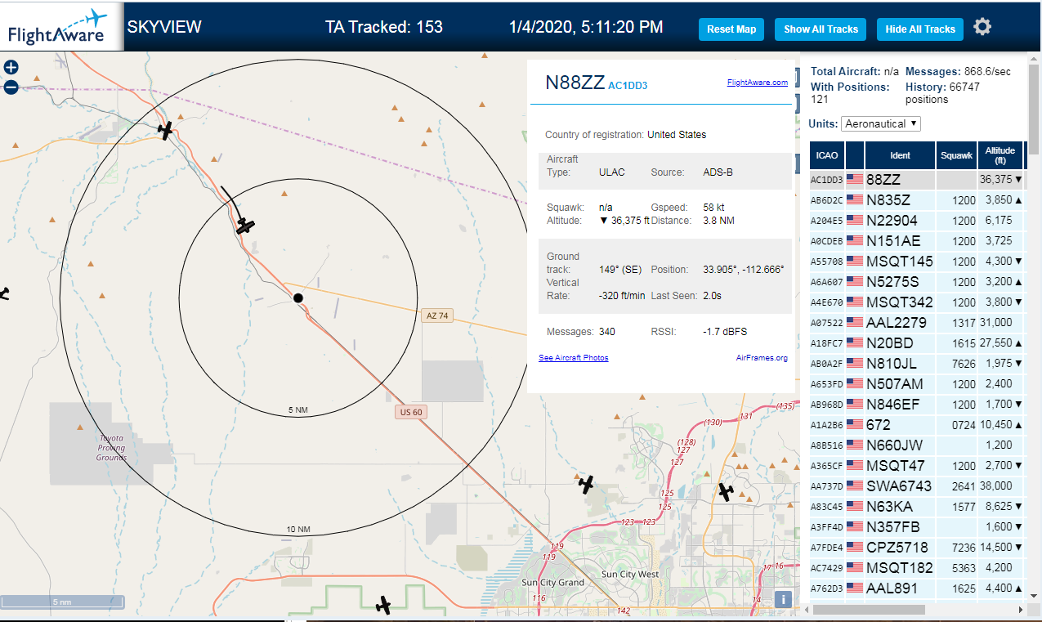The height and width of the screenshot is (622, 1042).
Task: Click the vertical scrollbar thumb of sidebar
Action: click(x=1035, y=110)
